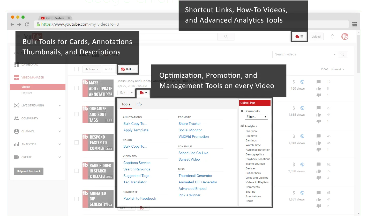Screen dimensions: 367x223
Task: Select the Analytics icon in the sidebar
Action: (x=16, y=144)
